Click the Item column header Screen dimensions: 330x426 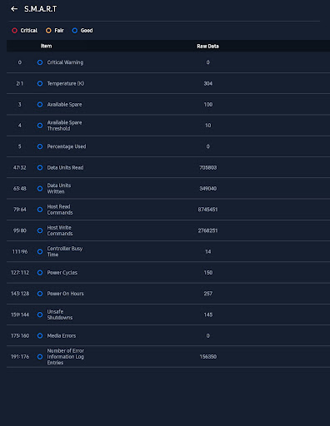click(46, 46)
